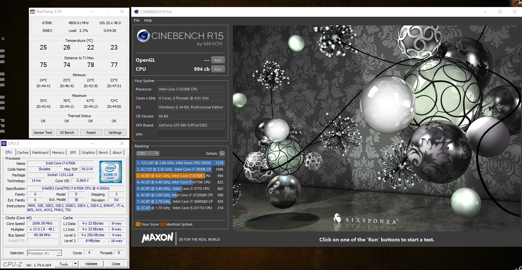Image resolution: width=522 pixels, height=270 pixels.
Task: Click the Cinebench R15 logo sphere icon
Action: (x=143, y=36)
